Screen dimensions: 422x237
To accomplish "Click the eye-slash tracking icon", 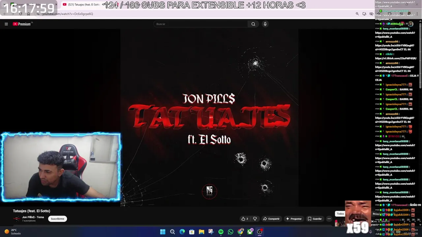I will tap(371, 14).
